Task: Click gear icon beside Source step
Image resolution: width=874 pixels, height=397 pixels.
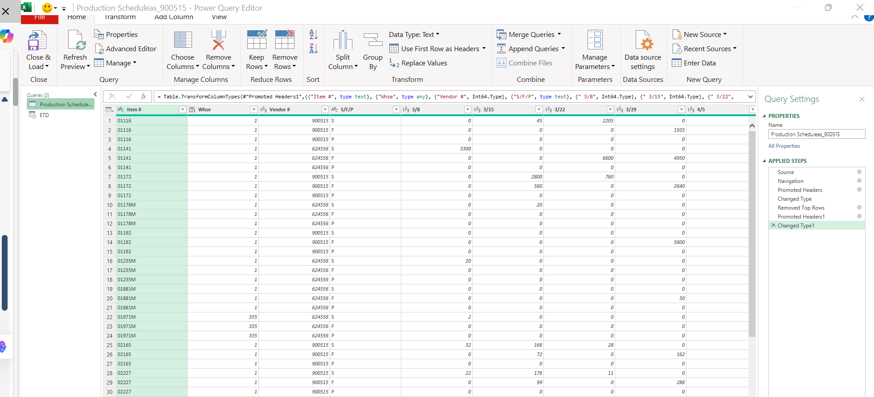Action: pyautogui.click(x=859, y=172)
